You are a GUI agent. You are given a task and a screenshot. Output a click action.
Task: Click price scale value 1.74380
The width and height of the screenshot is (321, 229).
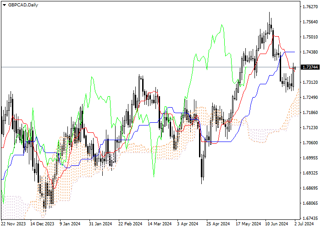pos(310,52)
